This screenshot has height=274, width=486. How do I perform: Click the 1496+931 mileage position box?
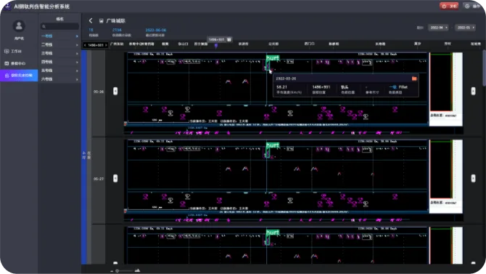coord(96,45)
